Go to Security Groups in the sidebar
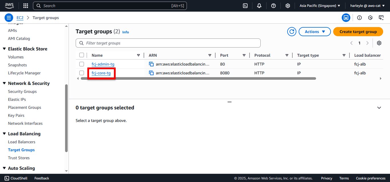 [x=22, y=91]
